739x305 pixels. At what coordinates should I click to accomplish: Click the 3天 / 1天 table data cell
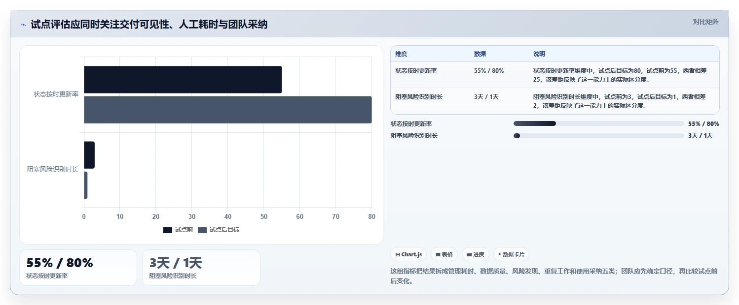(x=486, y=96)
